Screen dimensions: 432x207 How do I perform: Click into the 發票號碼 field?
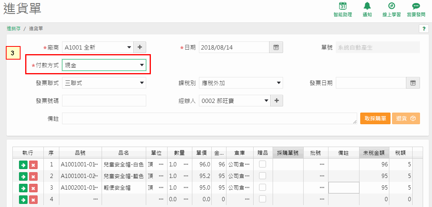[104, 101]
